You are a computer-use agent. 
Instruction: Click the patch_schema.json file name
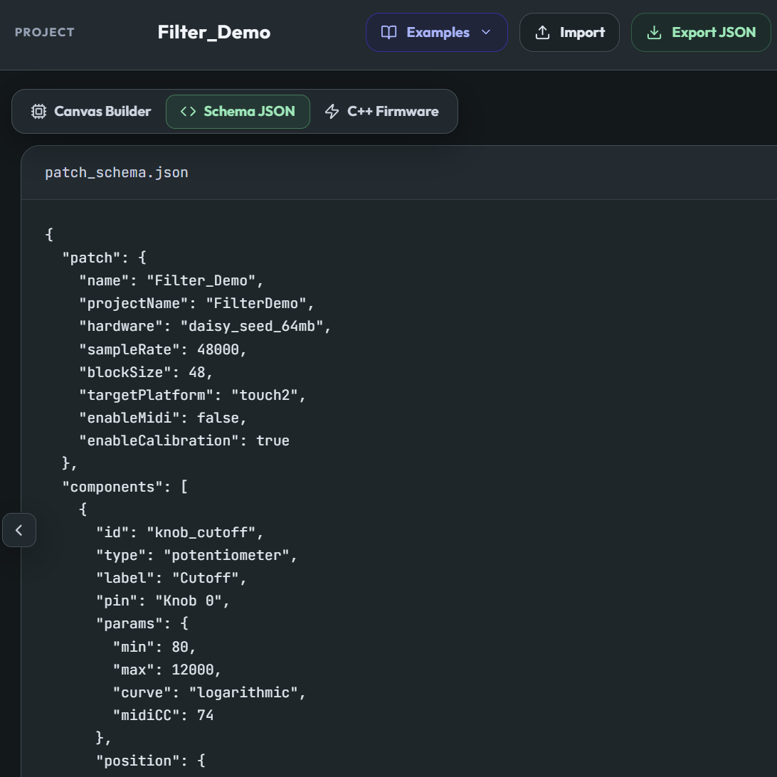point(117,172)
